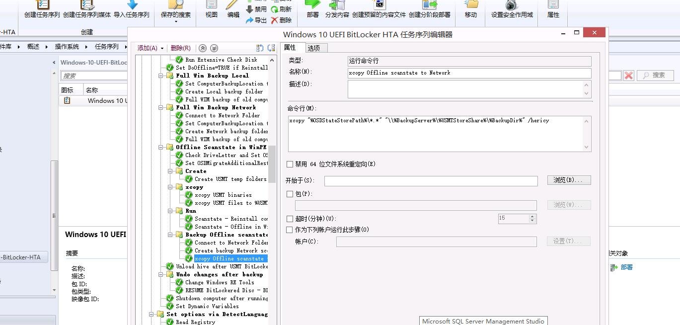Collapse the Full Wim Backup Local group
The height and width of the screenshot is (325, 680).
coord(160,76)
